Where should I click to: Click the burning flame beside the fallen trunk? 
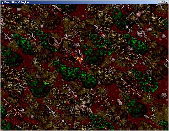[80, 60]
